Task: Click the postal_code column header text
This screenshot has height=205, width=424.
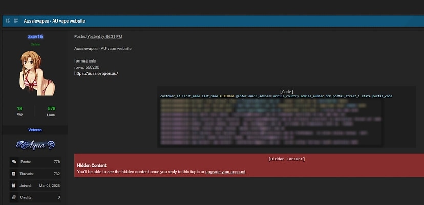Action: [x=382, y=96]
